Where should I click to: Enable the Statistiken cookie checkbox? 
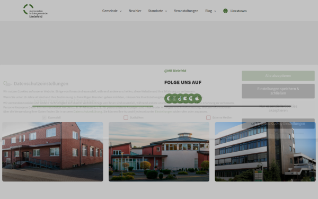[126, 118]
